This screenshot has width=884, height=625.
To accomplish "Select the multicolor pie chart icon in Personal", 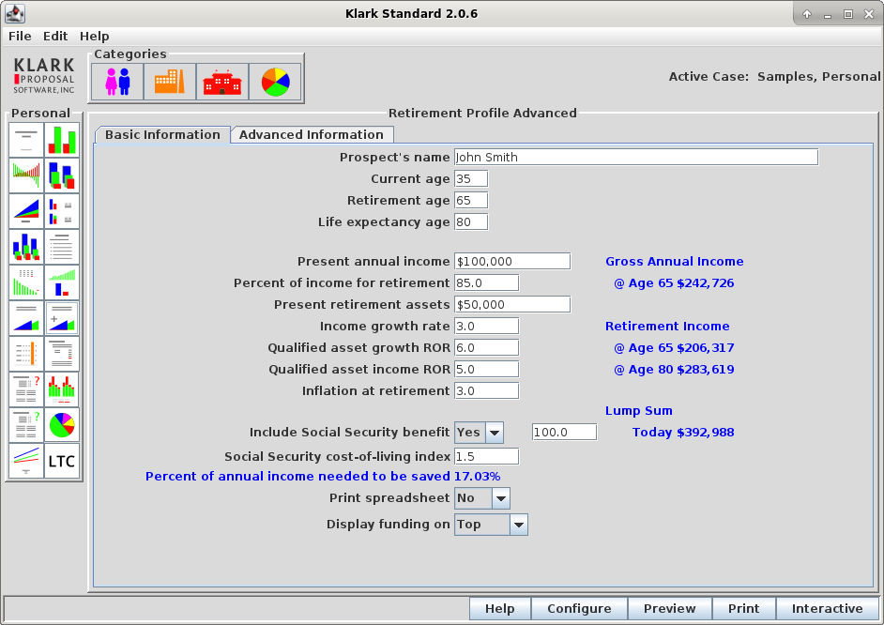I will [x=61, y=425].
